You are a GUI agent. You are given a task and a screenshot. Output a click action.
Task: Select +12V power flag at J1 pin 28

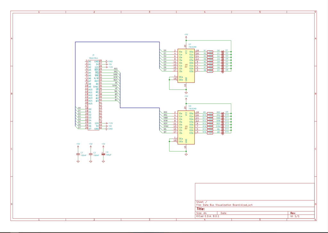click(x=106, y=67)
